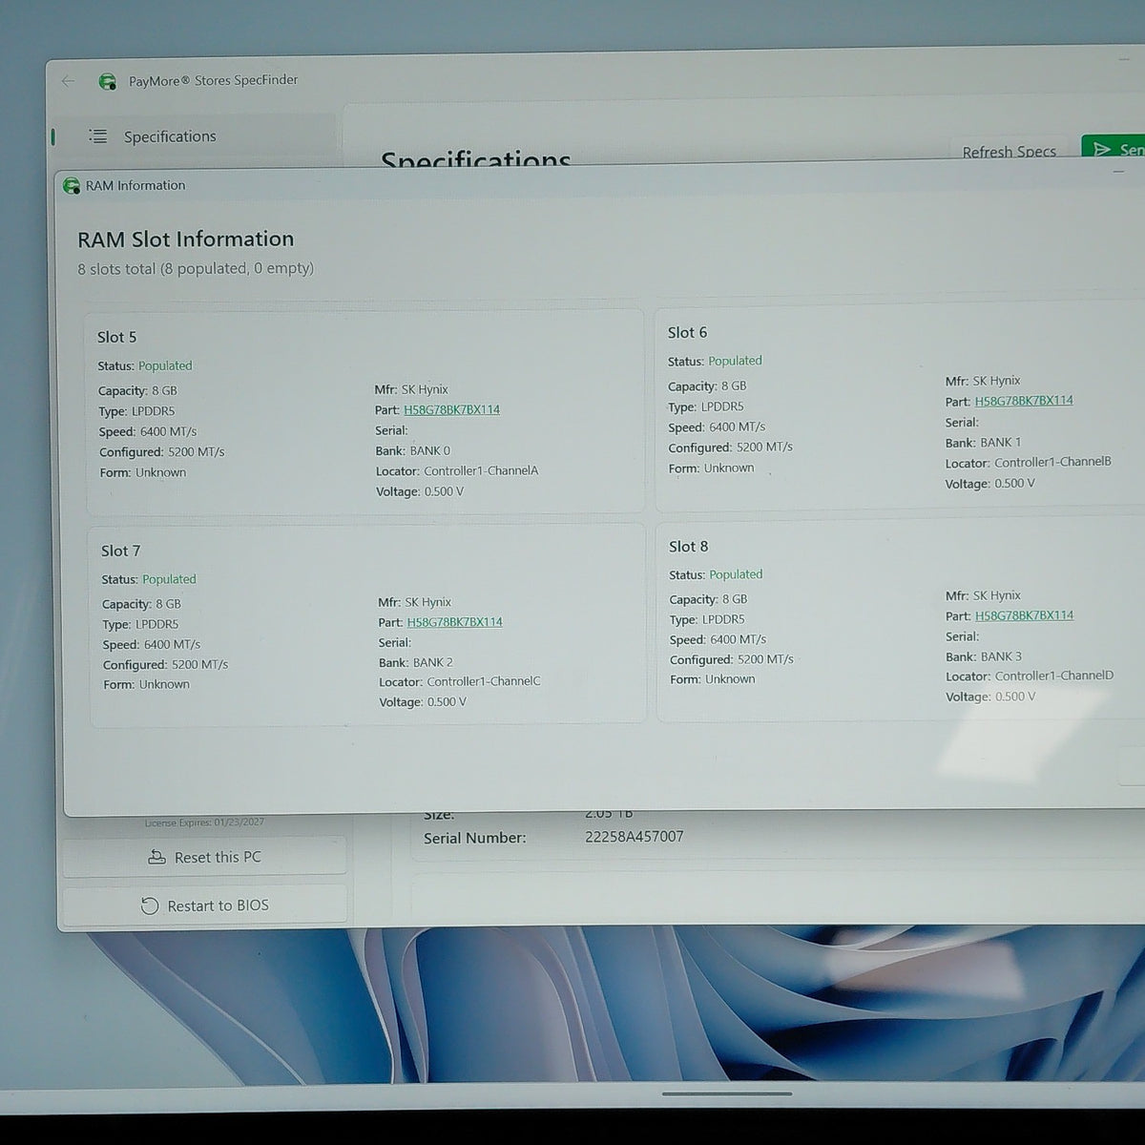Open Slot 8 part number link
The width and height of the screenshot is (1145, 1145).
point(1024,615)
